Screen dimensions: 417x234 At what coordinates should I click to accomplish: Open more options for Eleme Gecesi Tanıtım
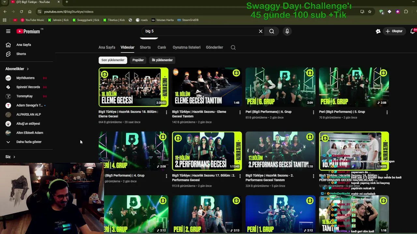240,112
